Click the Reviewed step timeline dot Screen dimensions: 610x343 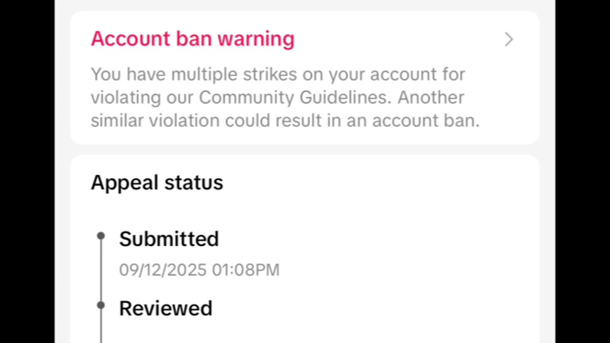(101, 305)
